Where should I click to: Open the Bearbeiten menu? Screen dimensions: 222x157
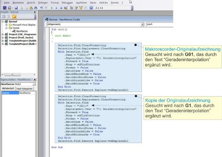[x=18, y=3]
